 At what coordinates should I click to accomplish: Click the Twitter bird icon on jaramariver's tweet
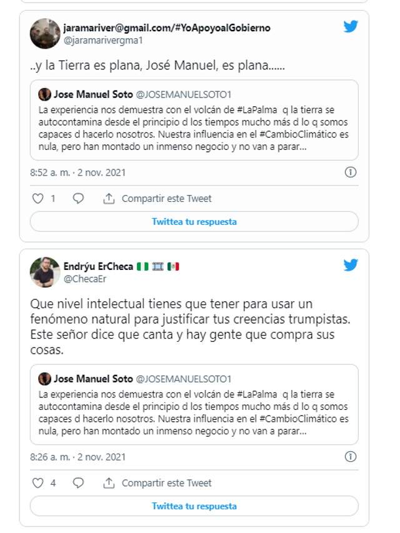click(x=351, y=26)
